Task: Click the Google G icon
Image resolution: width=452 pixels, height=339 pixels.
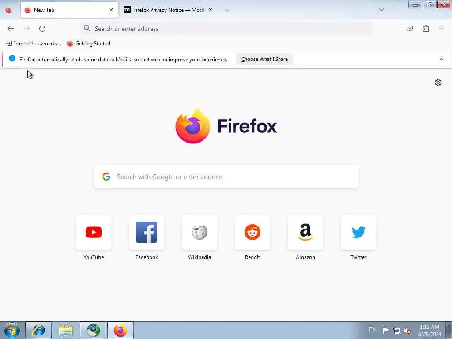Action: point(106,177)
